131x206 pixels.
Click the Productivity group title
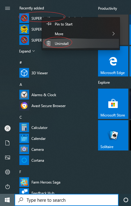click(x=107, y=8)
